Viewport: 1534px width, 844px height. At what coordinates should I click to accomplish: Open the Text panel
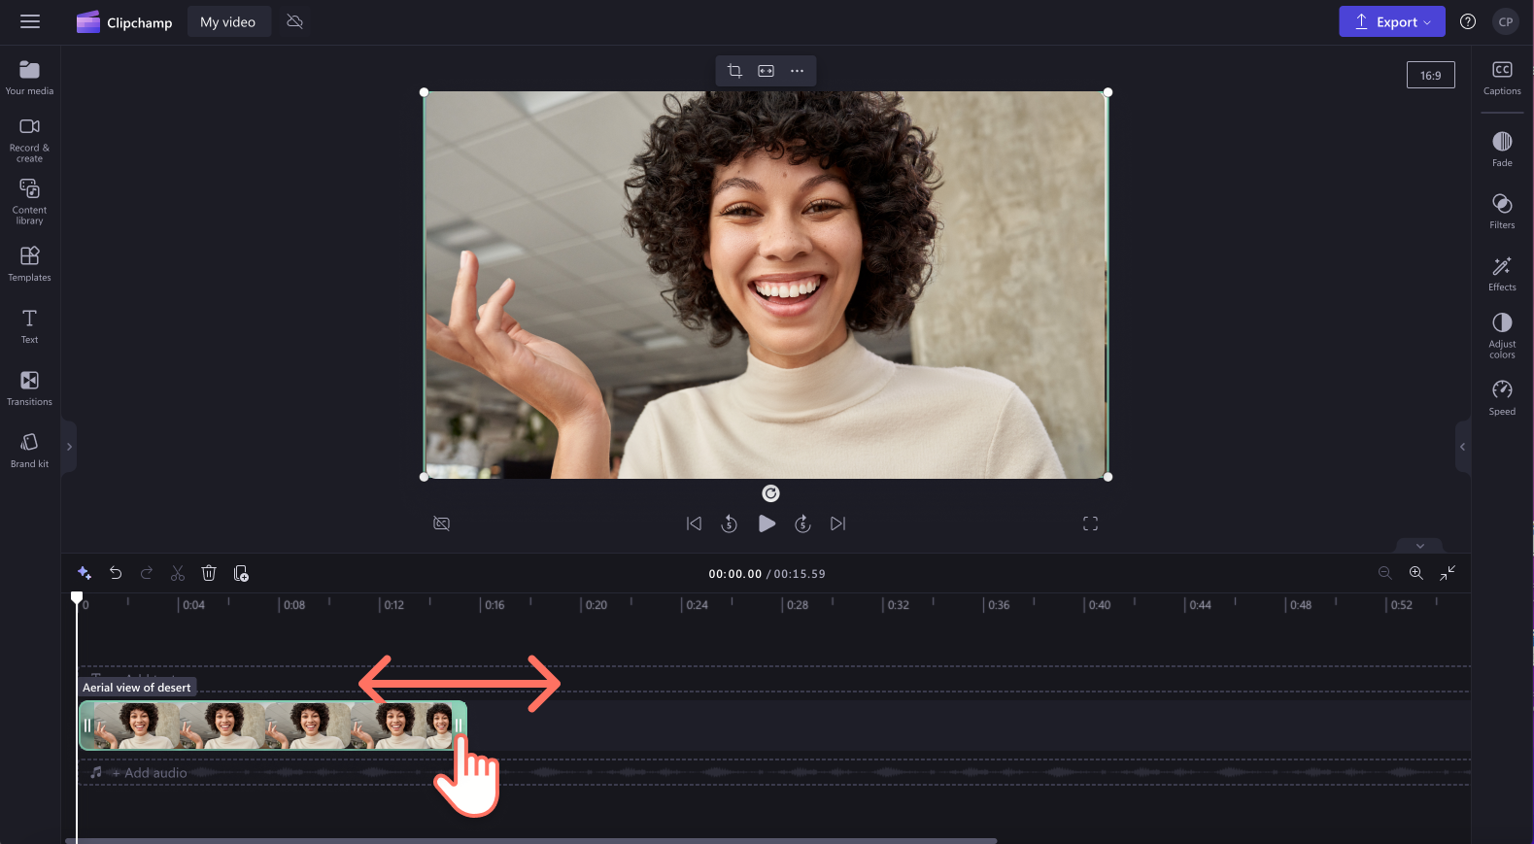(30, 325)
